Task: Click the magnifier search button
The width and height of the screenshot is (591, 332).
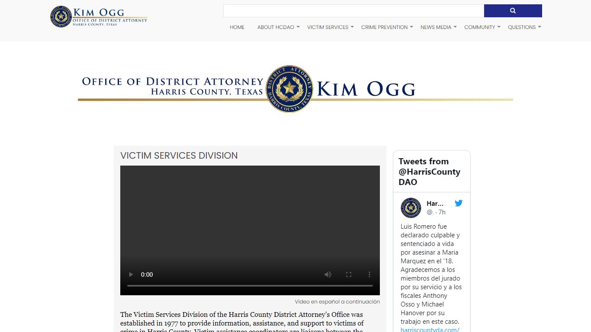Action: click(513, 11)
